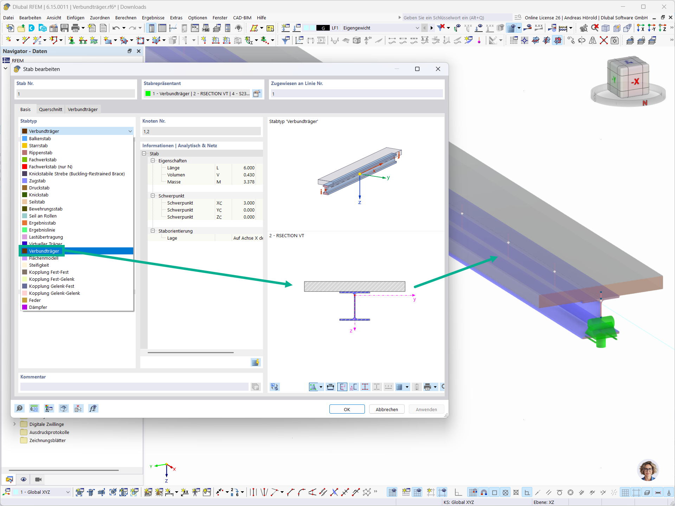Click the camera video icon in Navigator bottom
The image size is (675, 506).
point(38,479)
